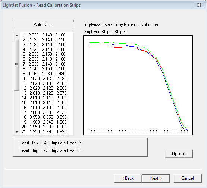Screen dimensions: 207x188
Task: Click the list scroll down arrow
Action: tap(17, 132)
